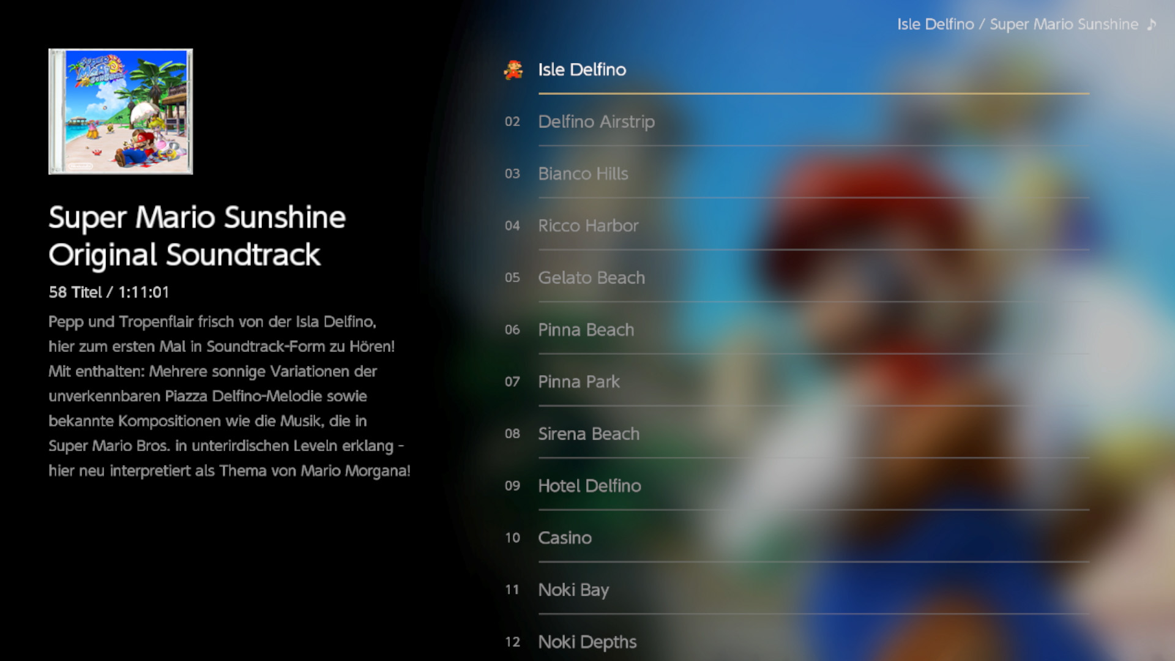Choose track 06 Pinna Beach

(586, 330)
